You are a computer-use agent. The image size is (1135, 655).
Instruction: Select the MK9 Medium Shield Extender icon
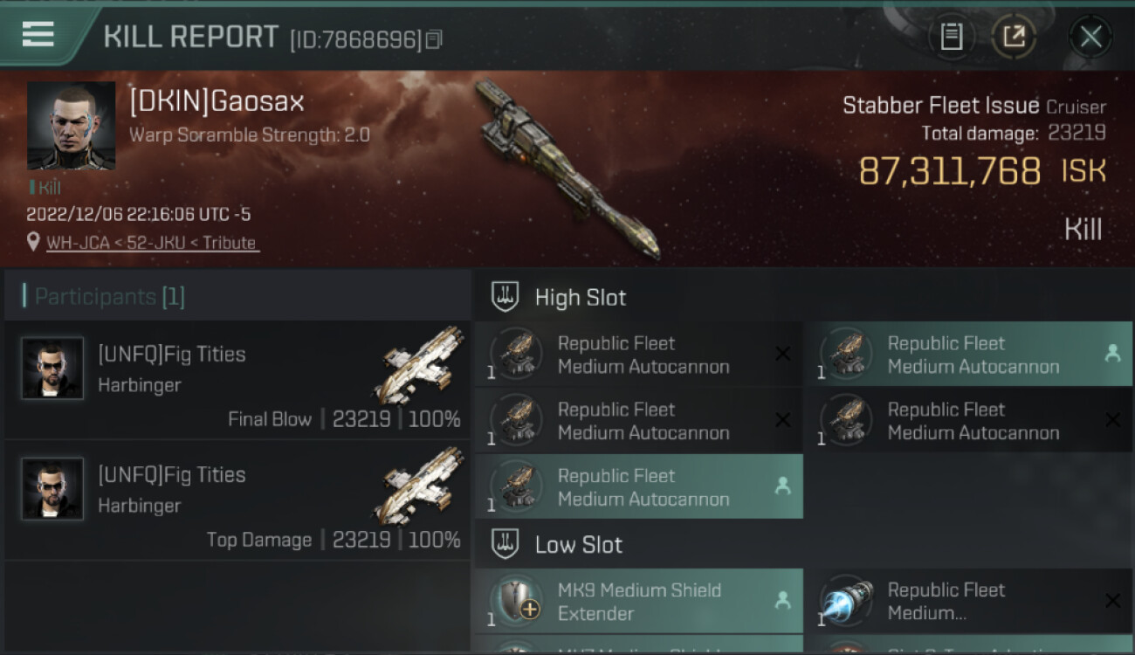coord(518,601)
